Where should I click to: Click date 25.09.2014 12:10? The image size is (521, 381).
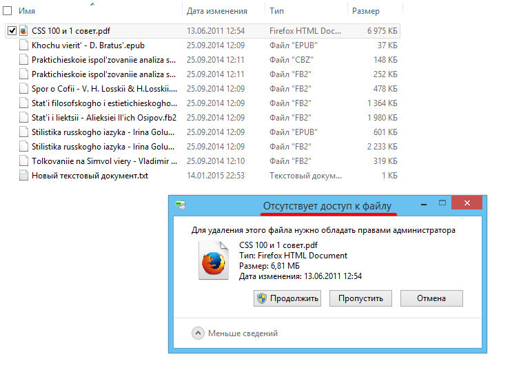coord(216,161)
